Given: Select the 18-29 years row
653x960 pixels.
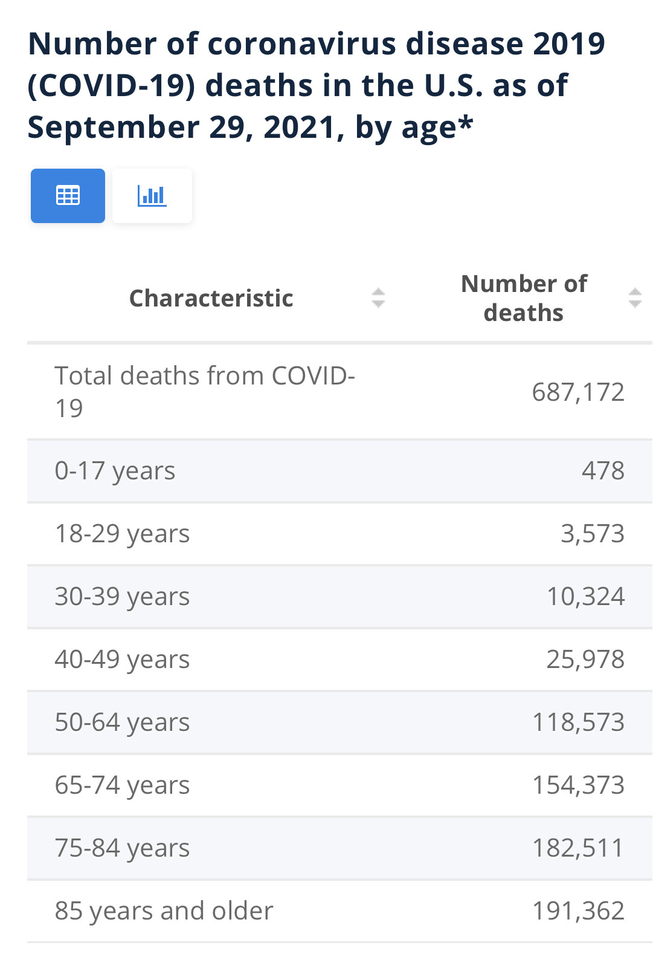Looking at the screenshot, I should (x=339, y=534).
